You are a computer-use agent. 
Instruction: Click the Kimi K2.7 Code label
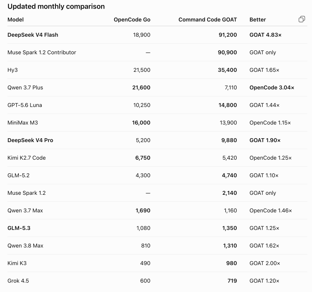(27, 158)
